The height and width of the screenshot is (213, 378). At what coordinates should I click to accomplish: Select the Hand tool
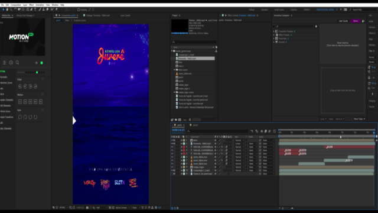[x=7, y=9]
